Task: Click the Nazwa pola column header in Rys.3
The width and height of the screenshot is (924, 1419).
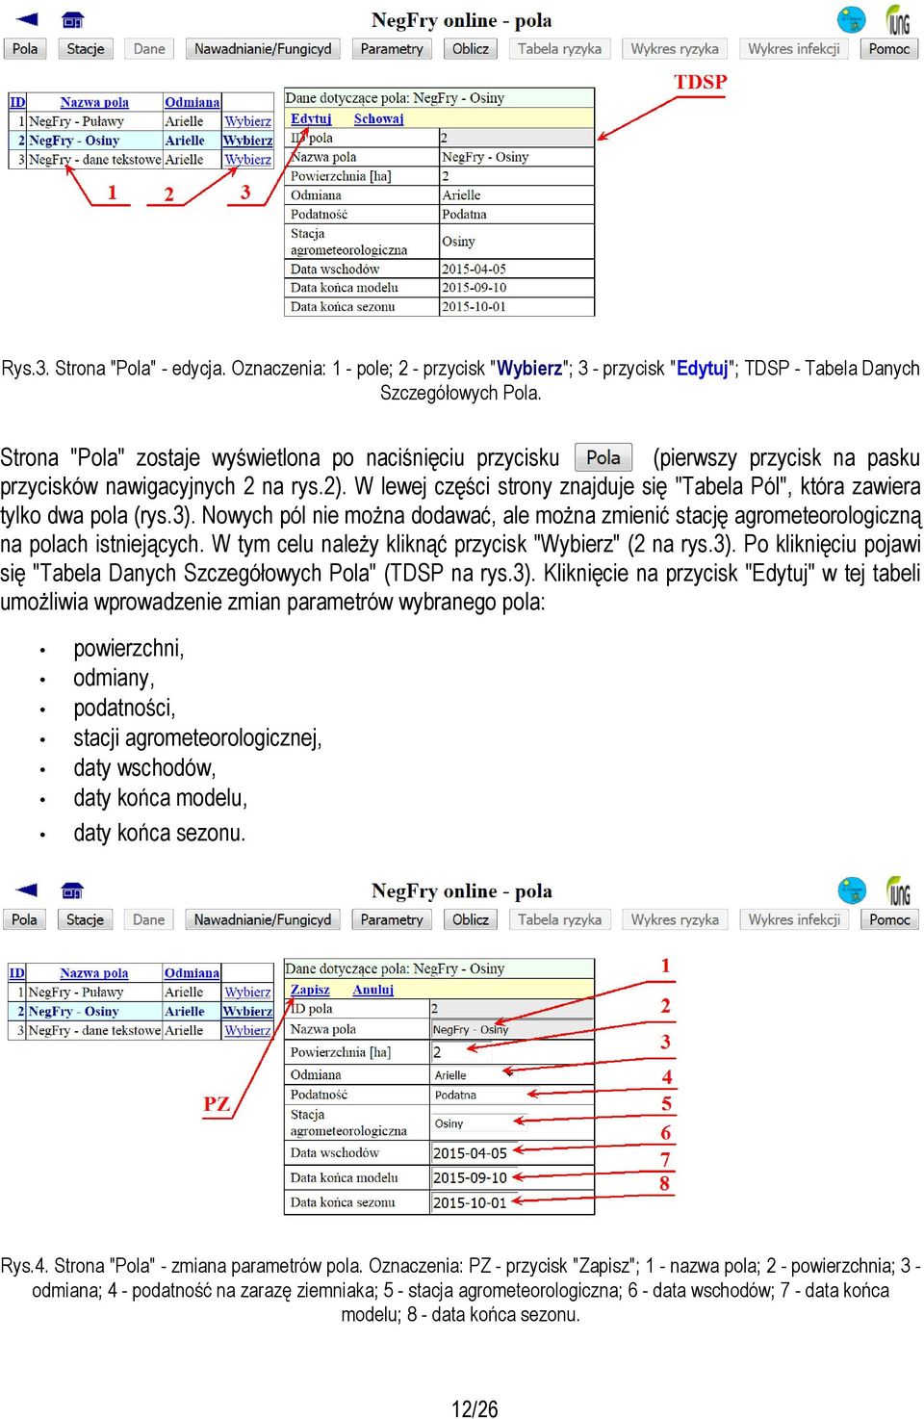Action: (94, 102)
